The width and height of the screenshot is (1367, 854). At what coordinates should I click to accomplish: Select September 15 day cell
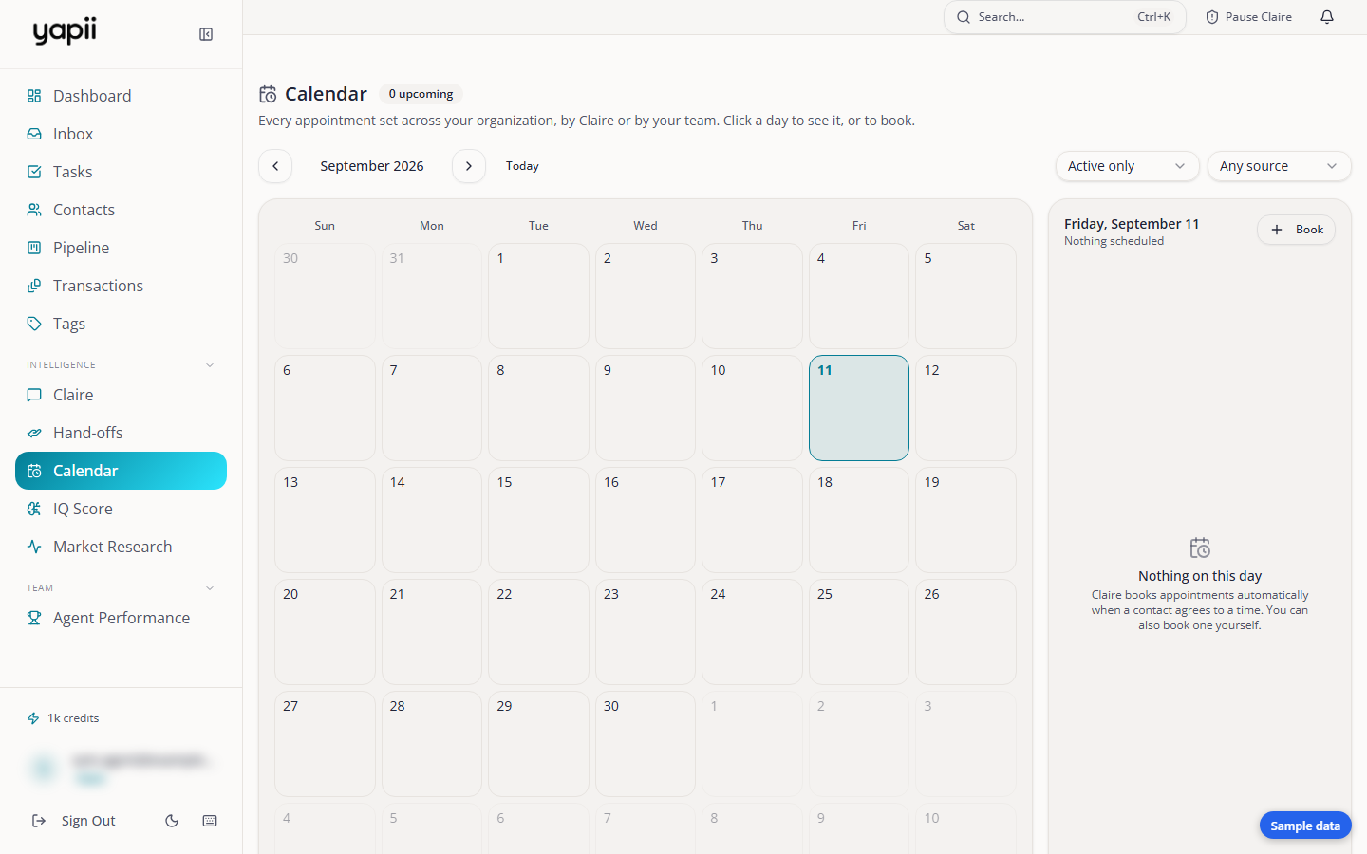coord(538,520)
